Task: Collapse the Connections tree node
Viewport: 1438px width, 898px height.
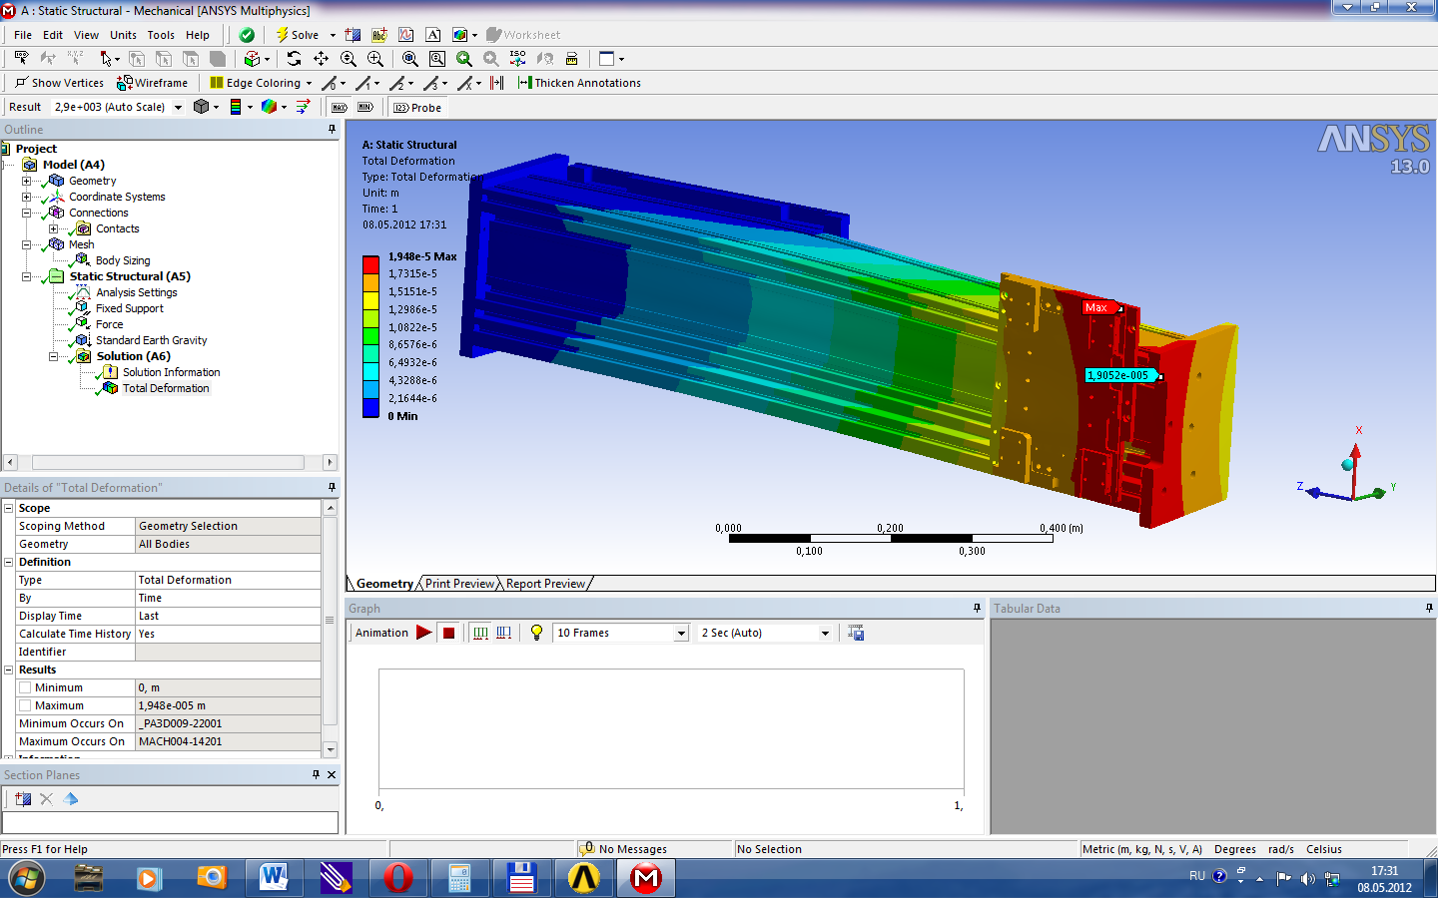Action: coord(27,213)
